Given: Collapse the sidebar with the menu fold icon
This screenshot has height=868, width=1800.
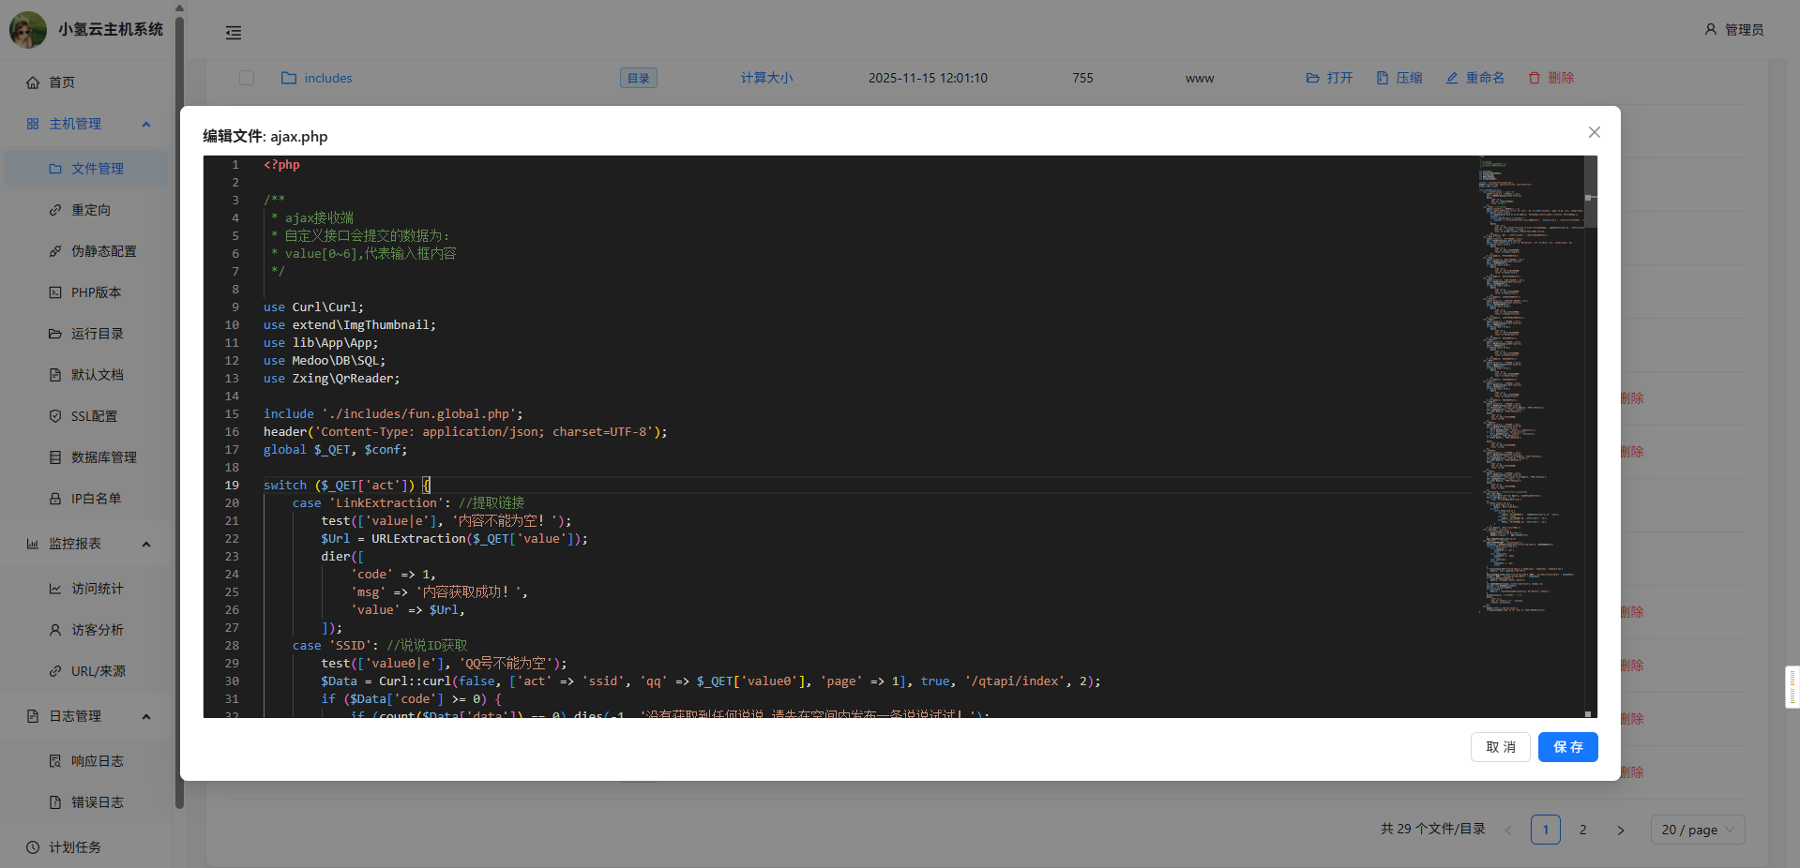Looking at the screenshot, I should pos(234,33).
